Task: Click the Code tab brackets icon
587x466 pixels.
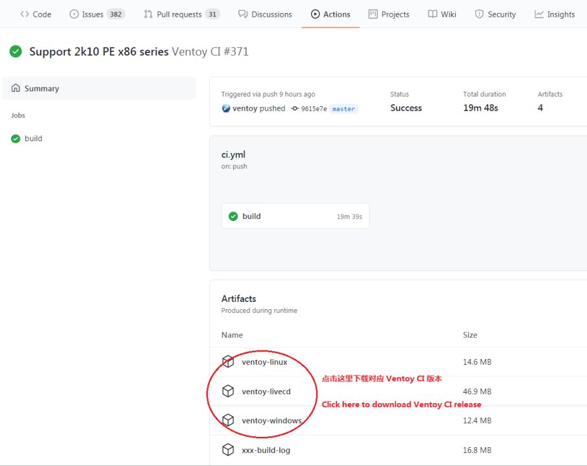Action: tap(25, 14)
